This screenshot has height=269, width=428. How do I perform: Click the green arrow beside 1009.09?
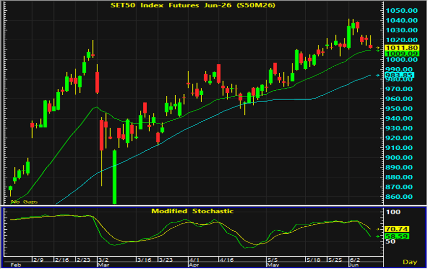click(x=378, y=51)
